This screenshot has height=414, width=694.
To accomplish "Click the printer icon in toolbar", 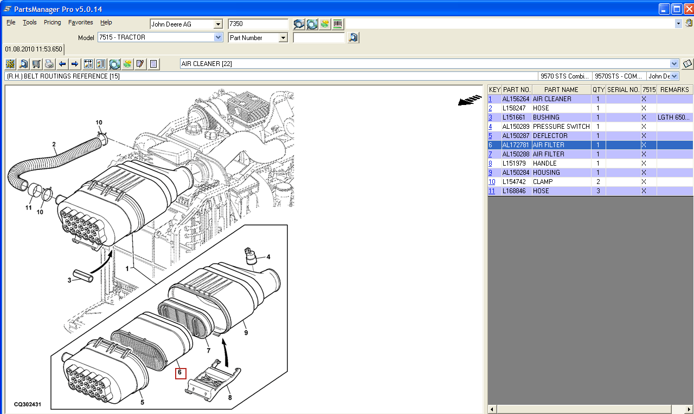I will tap(49, 64).
